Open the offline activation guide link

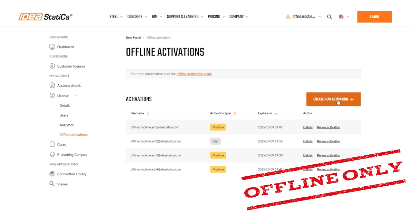coord(194,74)
